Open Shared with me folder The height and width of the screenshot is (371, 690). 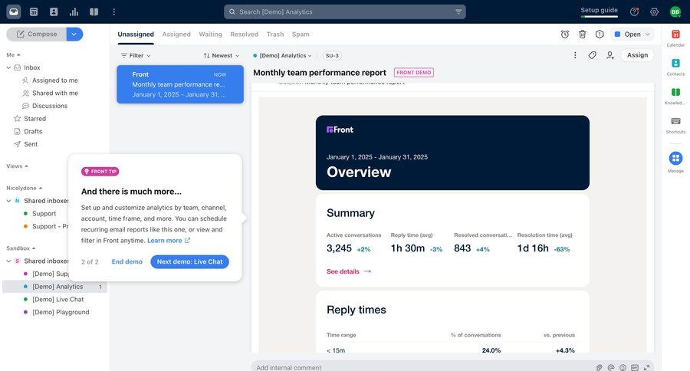pos(54,93)
